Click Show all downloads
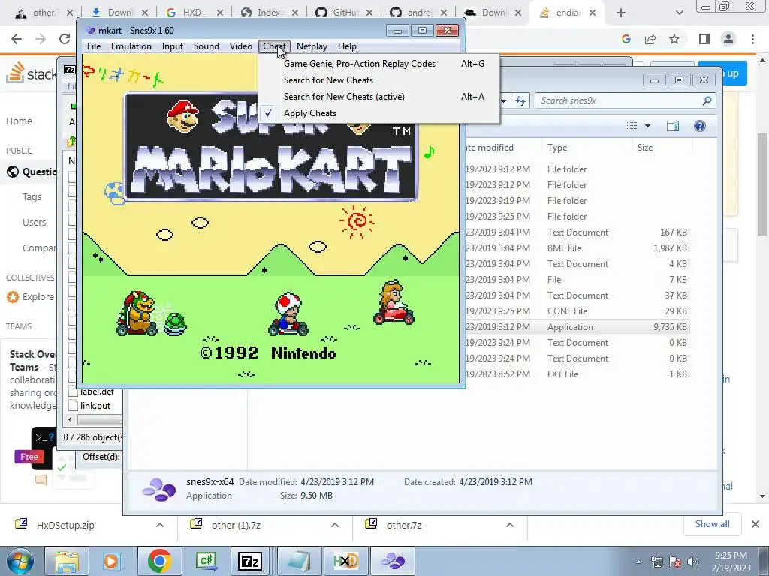The image size is (769, 576). [712, 524]
